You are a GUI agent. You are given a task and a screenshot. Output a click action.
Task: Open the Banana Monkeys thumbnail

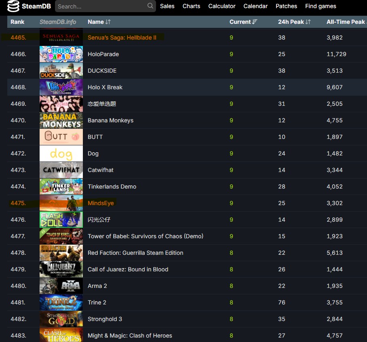pyautogui.click(x=61, y=120)
